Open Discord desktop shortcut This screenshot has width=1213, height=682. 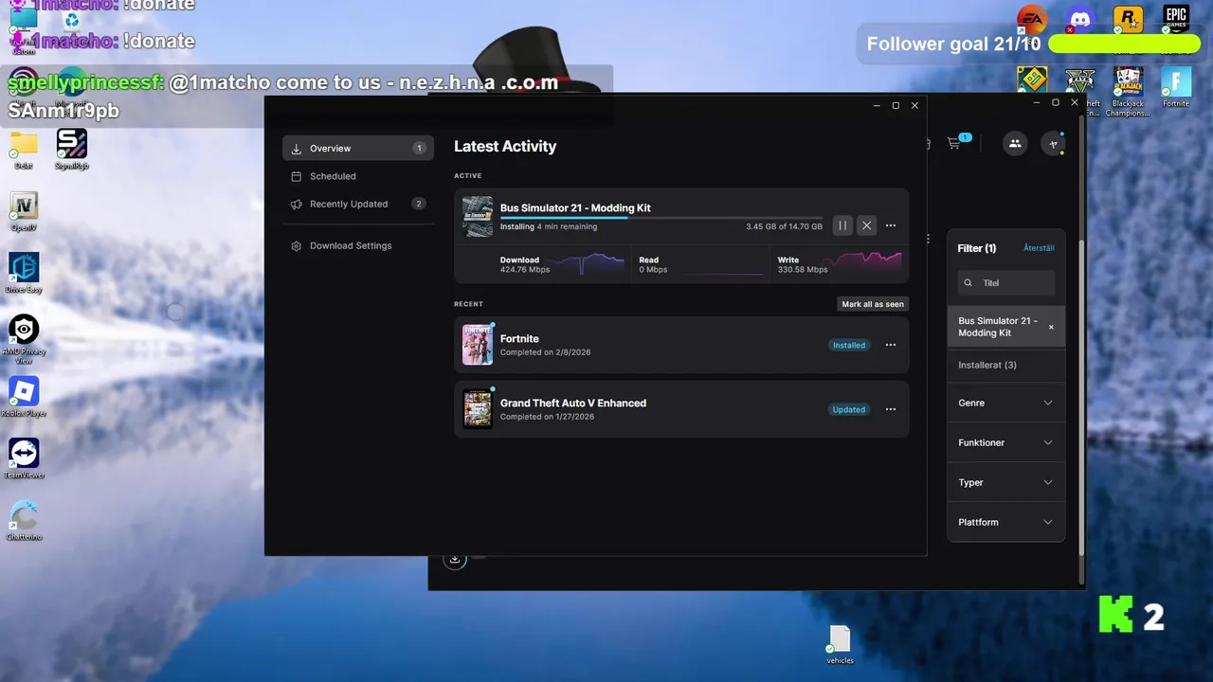point(1080,21)
